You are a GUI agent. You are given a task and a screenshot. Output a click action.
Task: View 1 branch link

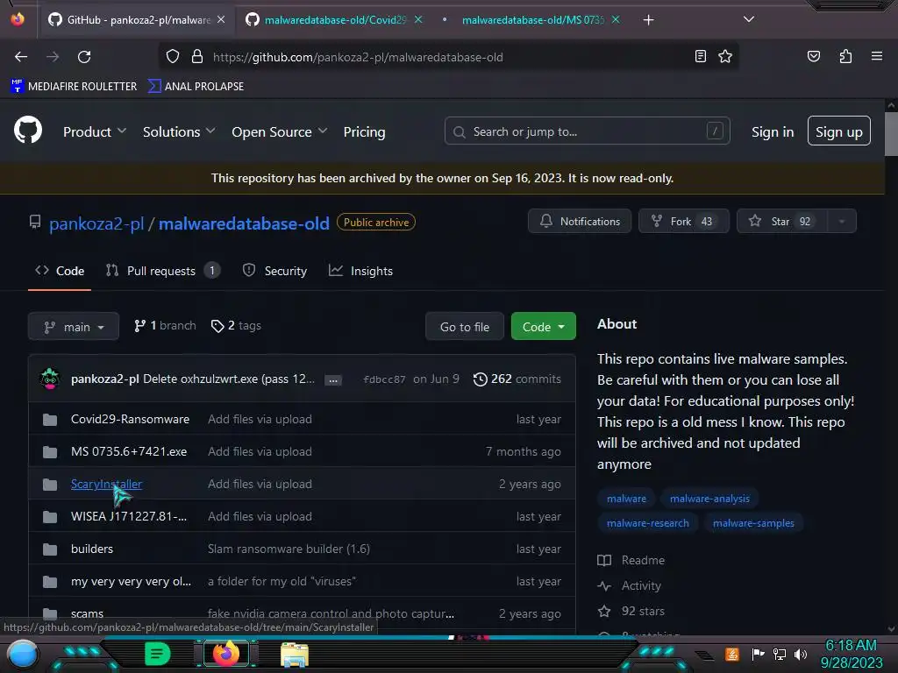(x=165, y=326)
